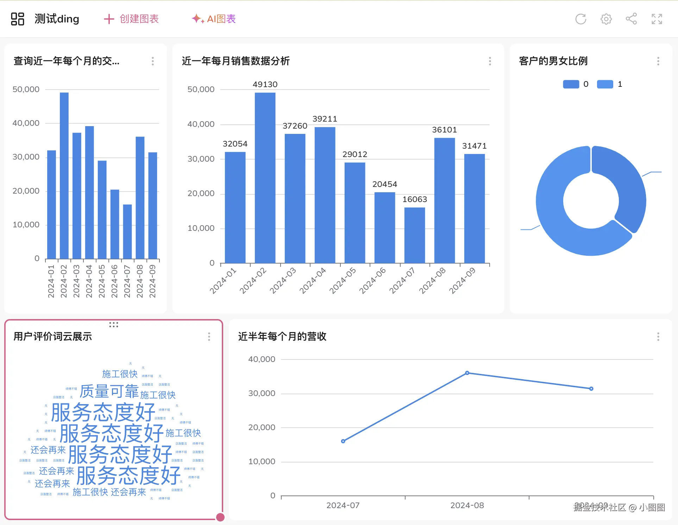
Task: Click the word cloud card resize handle
Action: 220,517
